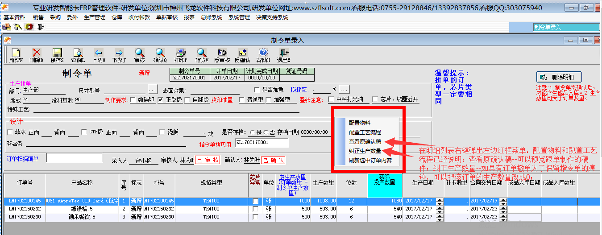
Task: Choose 配置物料 from context menu
Action: [359, 123]
